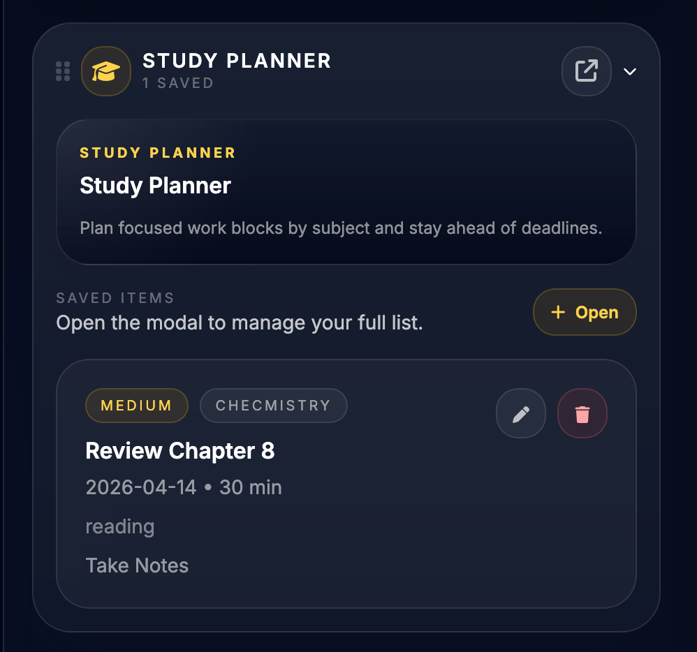Select the Review Chapter 8 task title

click(x=180, y=451)
